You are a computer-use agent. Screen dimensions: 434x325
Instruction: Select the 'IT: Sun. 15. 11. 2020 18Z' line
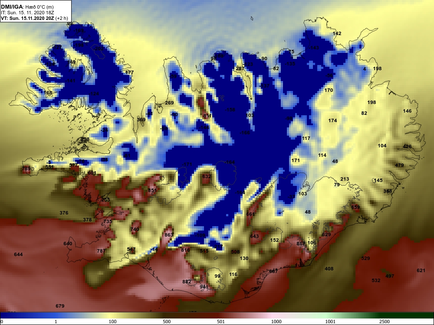coord(27,13)
